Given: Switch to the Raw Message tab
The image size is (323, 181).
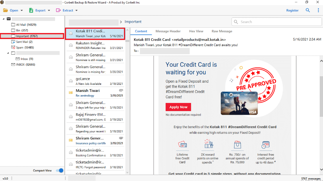Looking at the screenshot, I should pos(222,31).
